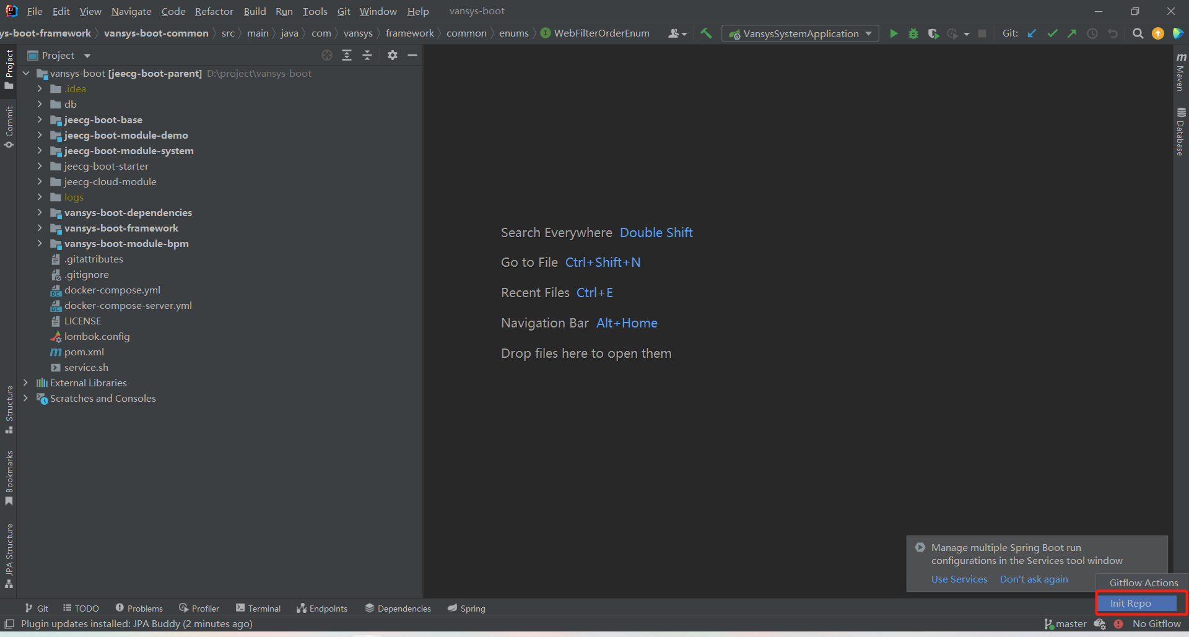Collapse all in Project tree

coord(367,55)
